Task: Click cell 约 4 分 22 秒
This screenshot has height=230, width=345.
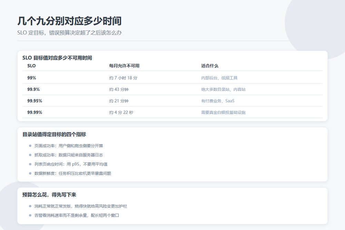Action: 121,112
